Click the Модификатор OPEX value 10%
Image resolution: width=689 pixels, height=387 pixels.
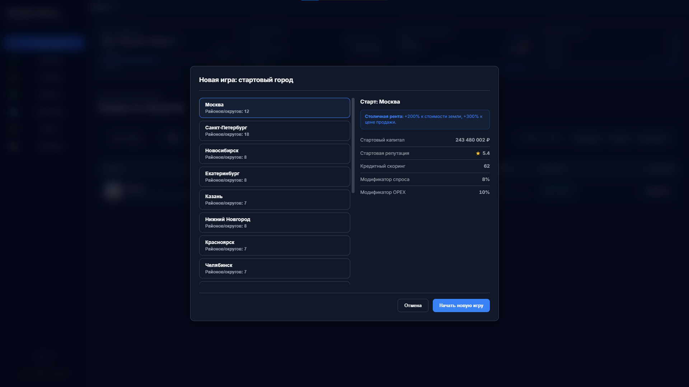coord(484,192)
